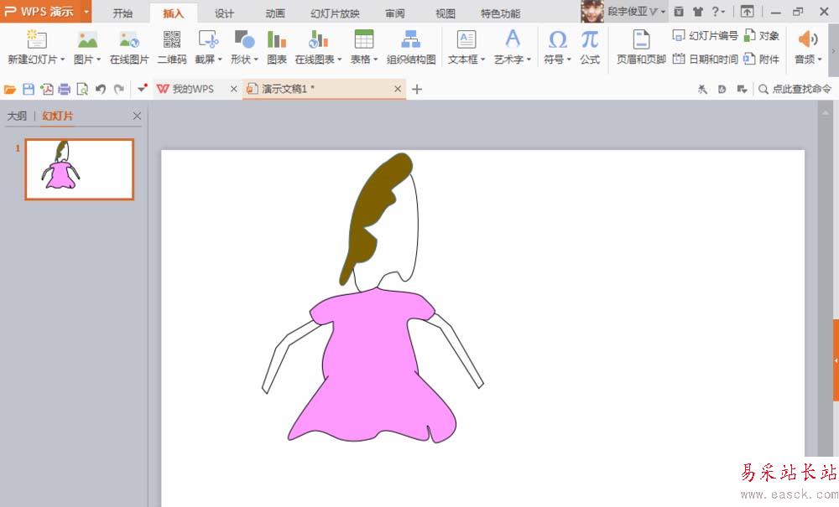Viewport: 839px width, 507px height.
Task: Click the Open folder icon in quick toolbar
Action: point(9,89)
